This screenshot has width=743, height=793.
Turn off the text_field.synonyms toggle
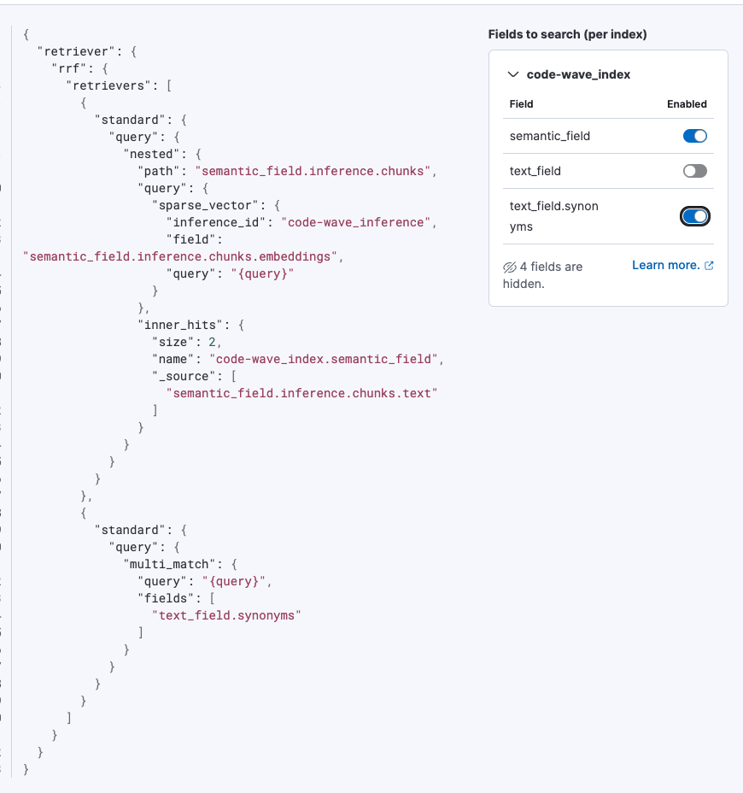[x=695, y=216]
